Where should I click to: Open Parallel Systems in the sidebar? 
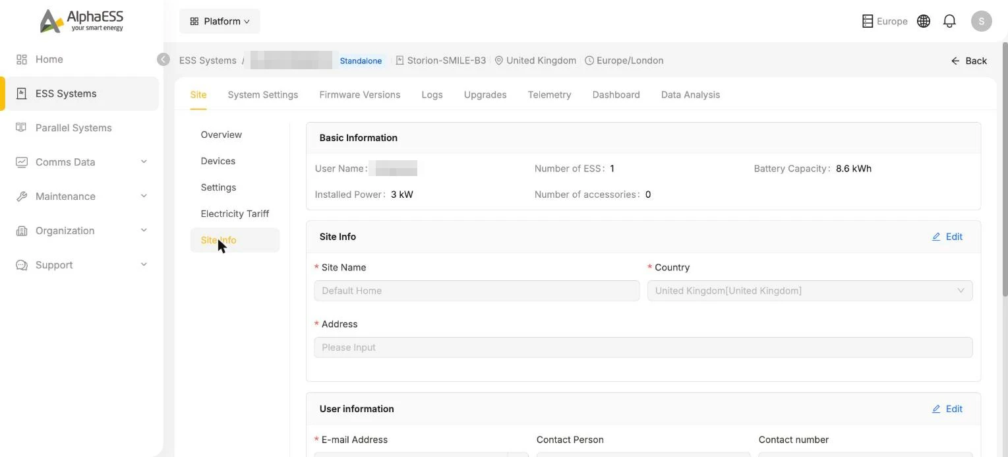(80, 128)
